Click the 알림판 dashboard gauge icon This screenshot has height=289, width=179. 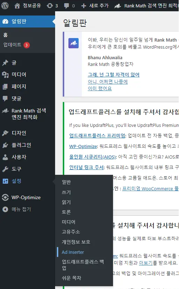[5, 21]
